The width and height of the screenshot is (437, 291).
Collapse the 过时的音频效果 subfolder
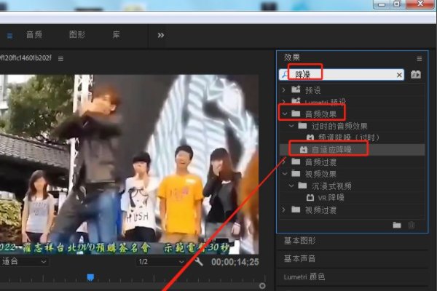click(291, 126)
